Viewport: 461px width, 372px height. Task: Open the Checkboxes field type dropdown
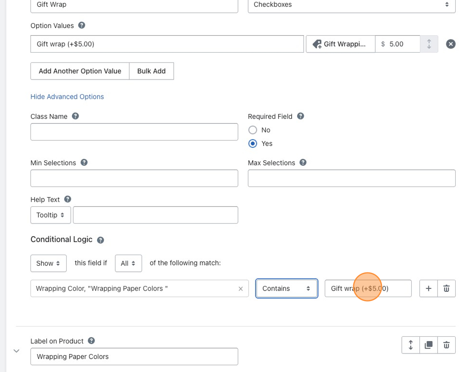pos(352,5)
